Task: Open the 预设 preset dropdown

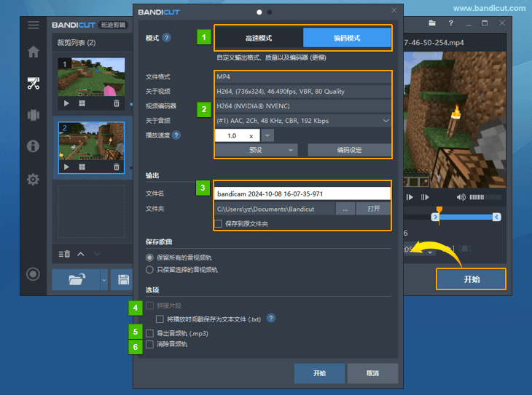Action: [256, 150]
